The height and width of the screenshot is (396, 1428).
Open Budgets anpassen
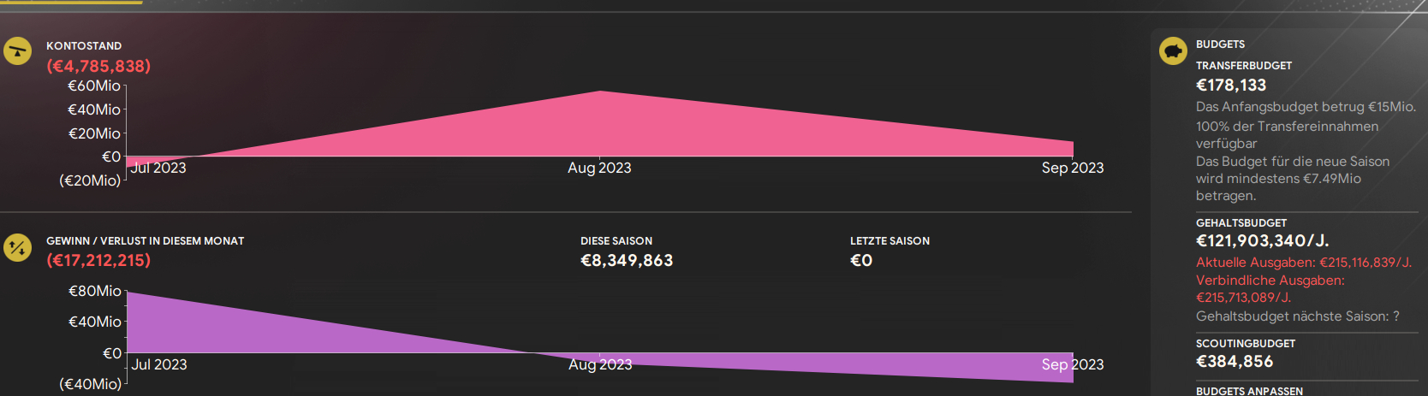point(1249,391)
